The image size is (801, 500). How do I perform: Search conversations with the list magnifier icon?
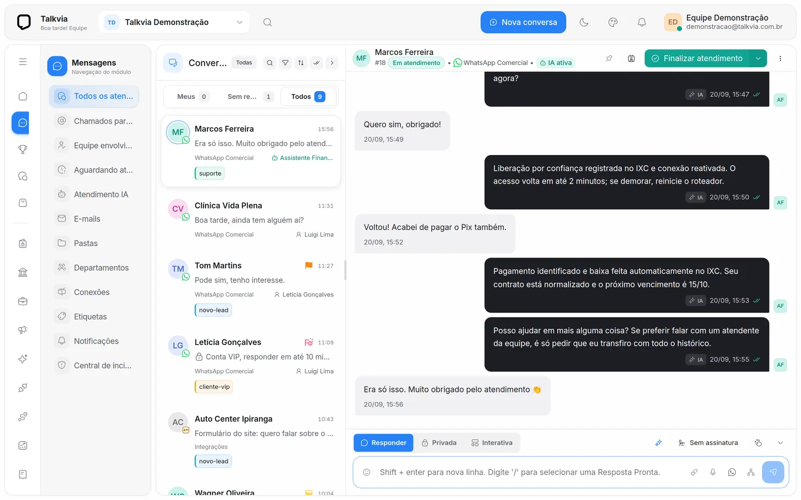pos(270,62)
